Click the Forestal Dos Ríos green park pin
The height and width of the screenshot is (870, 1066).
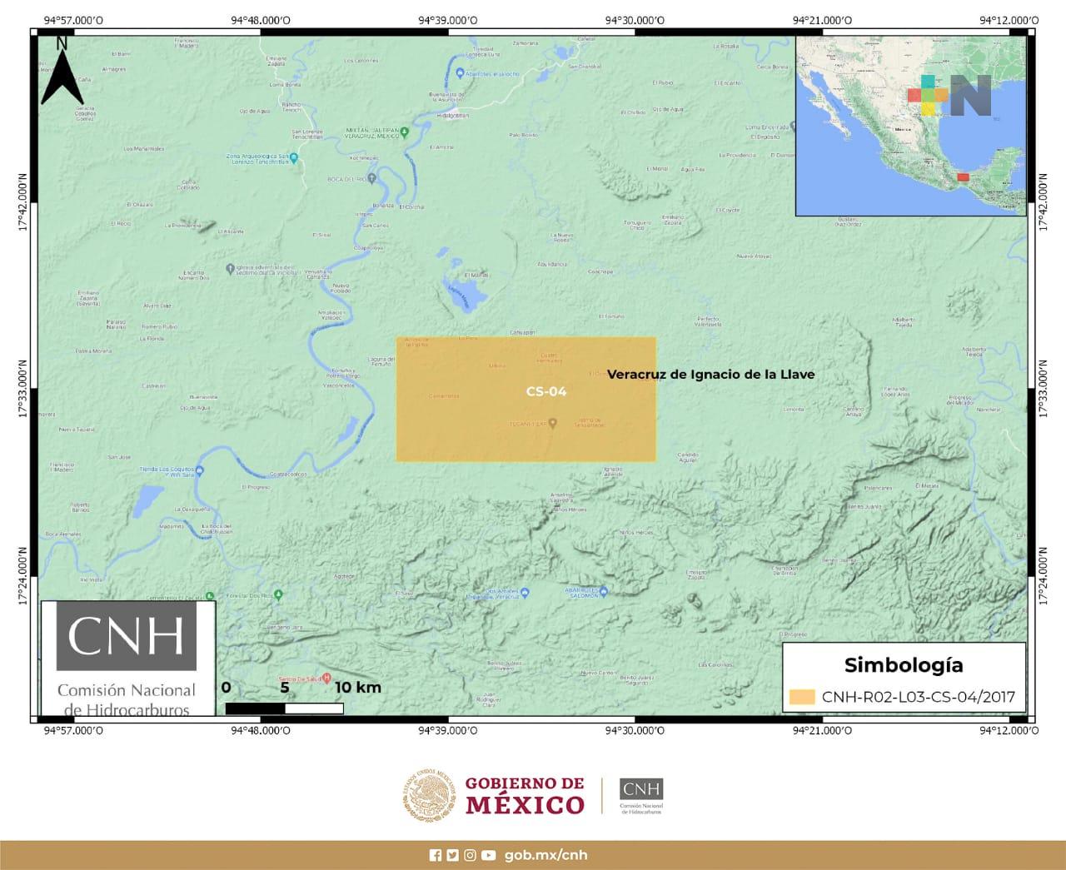280,594
